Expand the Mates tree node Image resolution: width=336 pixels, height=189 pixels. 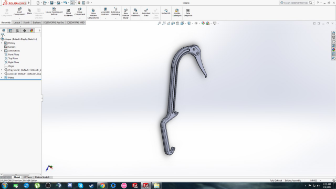point(2,78)
